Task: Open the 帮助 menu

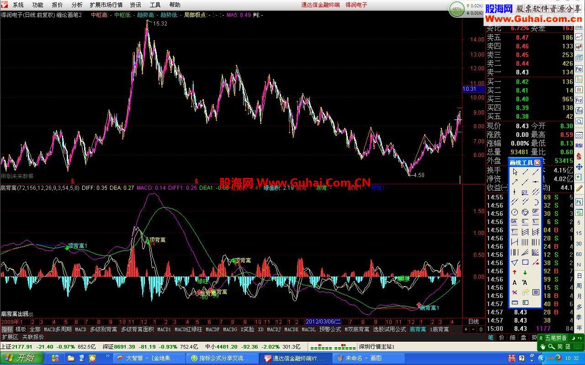Action: (x=175, y=5)
